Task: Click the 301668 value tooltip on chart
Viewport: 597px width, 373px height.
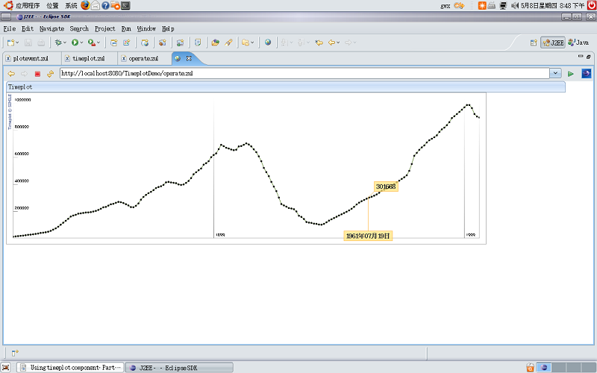Action: 386,186
